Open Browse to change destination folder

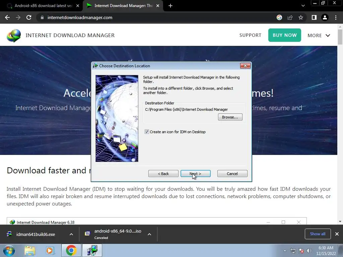coord(230,117)
